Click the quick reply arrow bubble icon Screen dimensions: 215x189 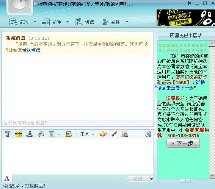tap(41, 134)
